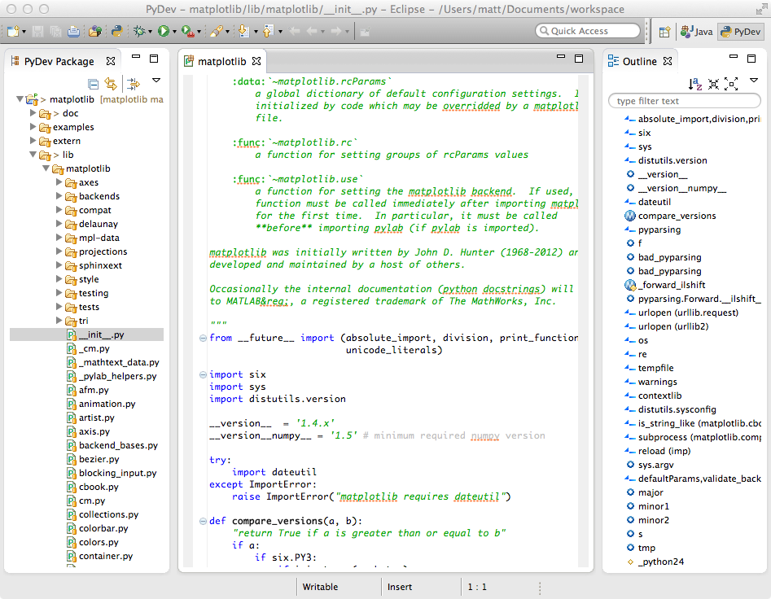Viewport: 771px width, 599px height.
Task: Expand the axes package folder
Action: pos(59,182)
